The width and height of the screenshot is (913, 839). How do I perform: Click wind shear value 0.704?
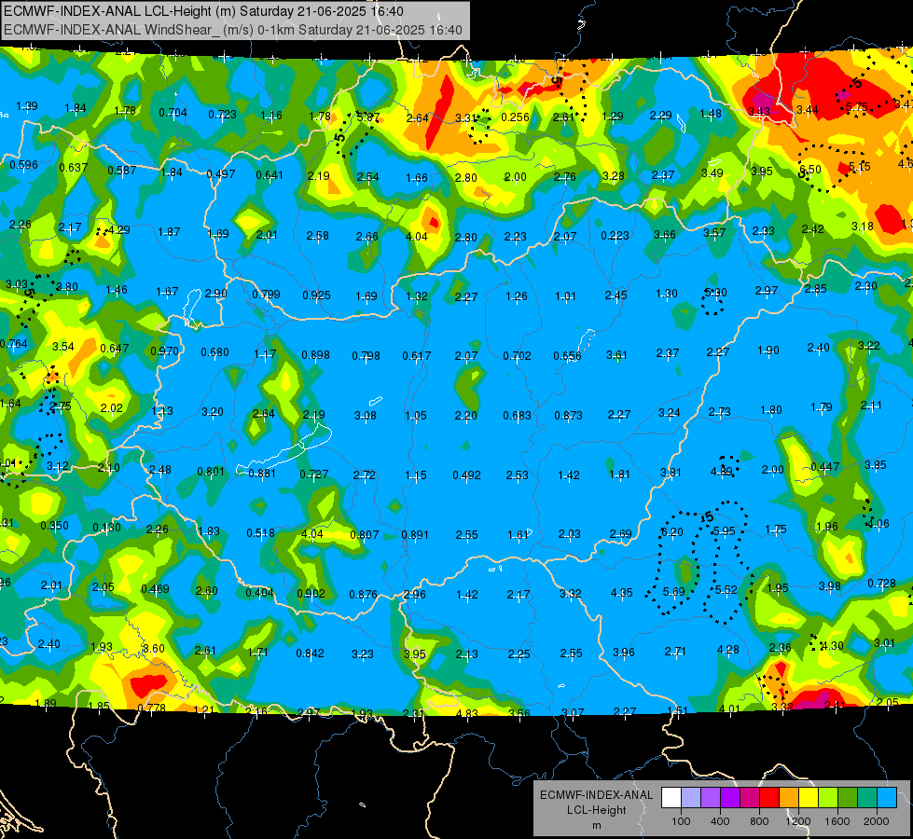173,113
